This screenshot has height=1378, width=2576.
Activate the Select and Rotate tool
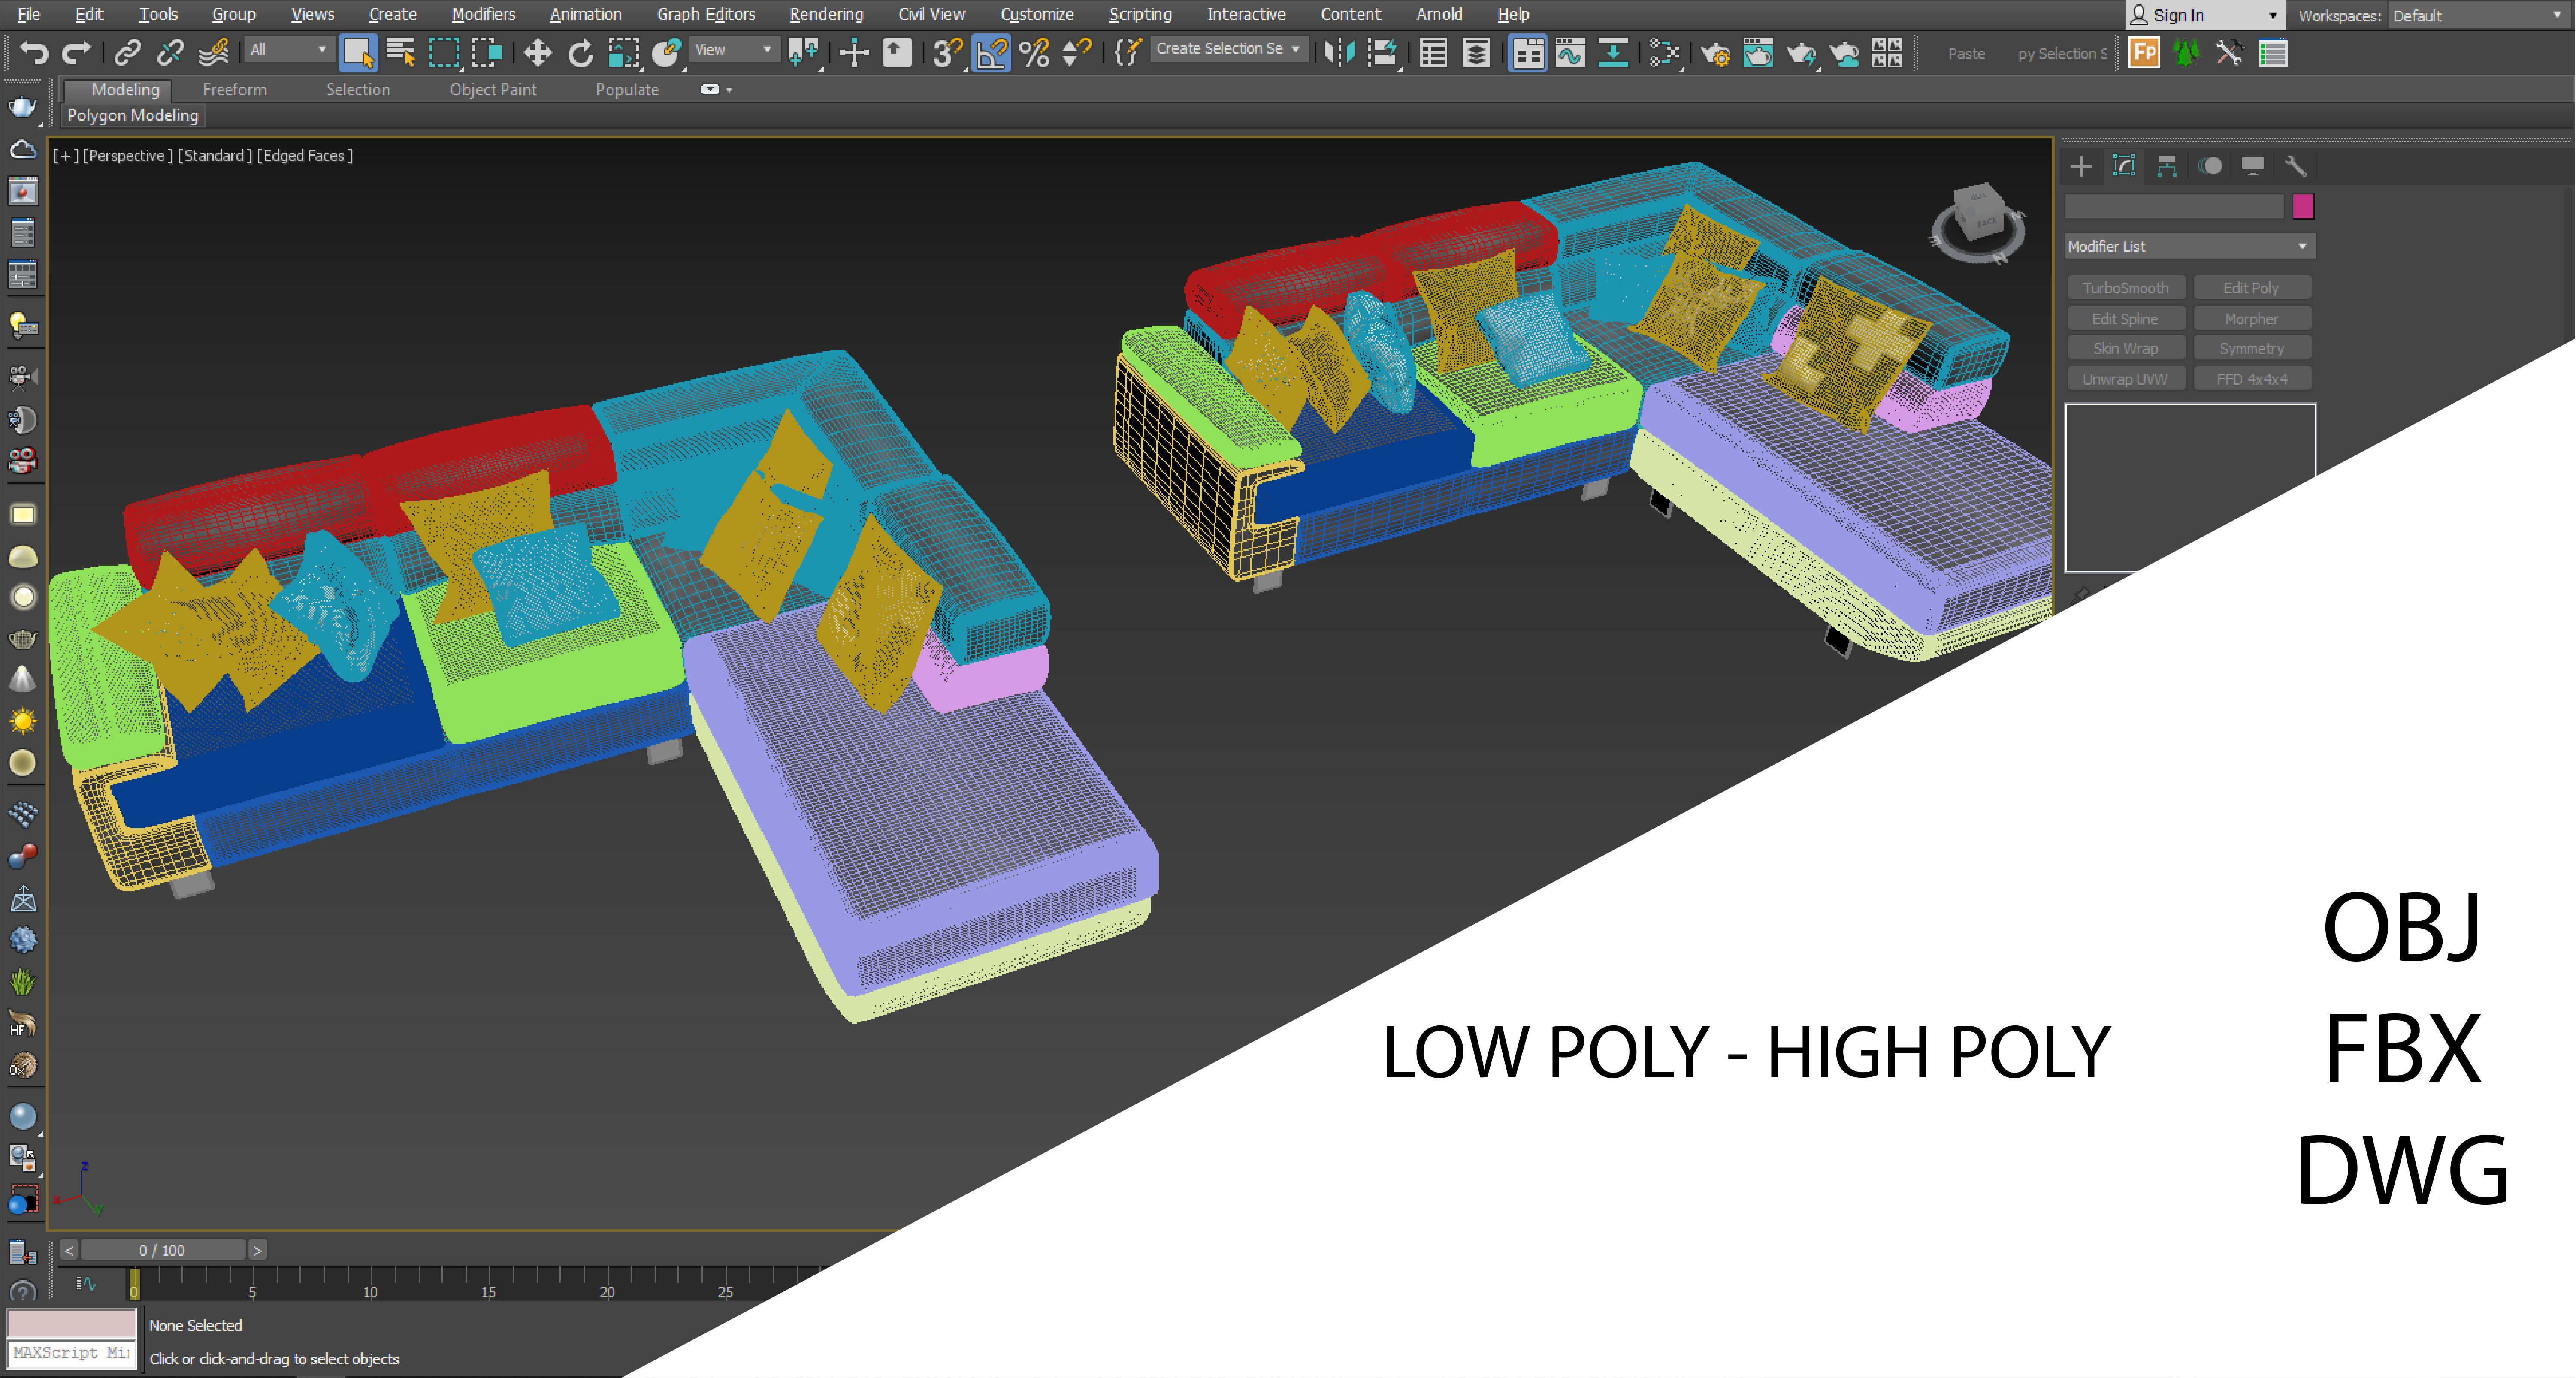(581, 52)
